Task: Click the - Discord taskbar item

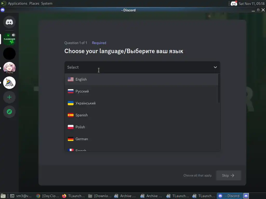Action: tap(230, 196)
